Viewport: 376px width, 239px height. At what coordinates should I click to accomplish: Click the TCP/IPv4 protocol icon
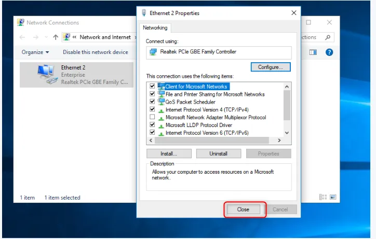[x=161, y=110]
